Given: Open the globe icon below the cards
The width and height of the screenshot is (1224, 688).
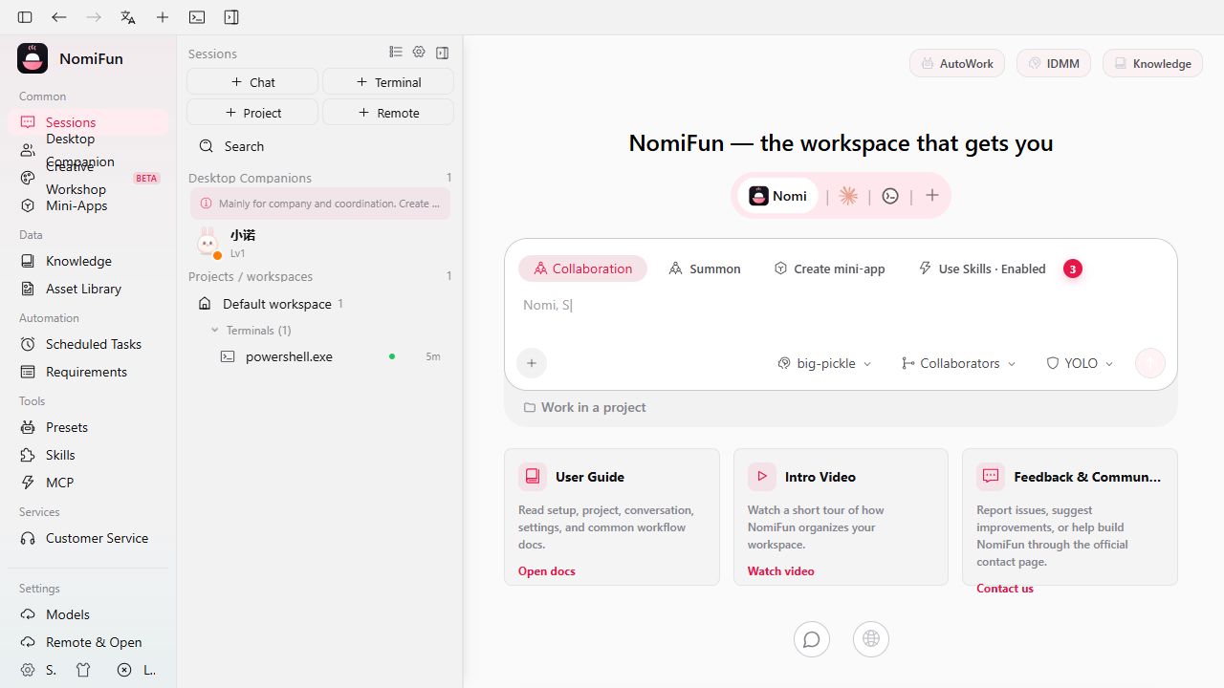Looking at the screenshot, I should pos(871,639).
